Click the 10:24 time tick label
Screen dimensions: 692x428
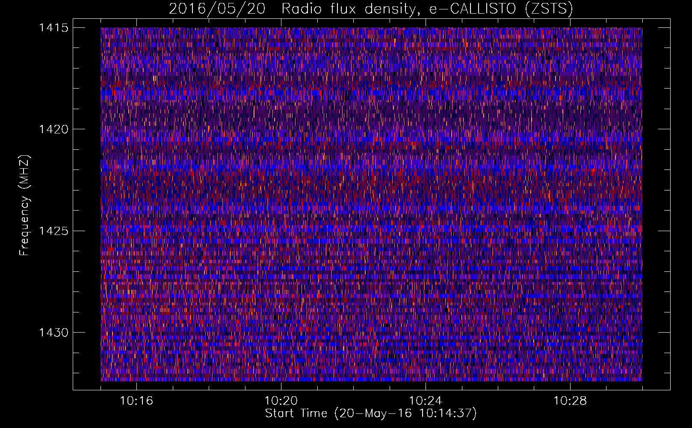pyautogui.click(x=426, y=401)
